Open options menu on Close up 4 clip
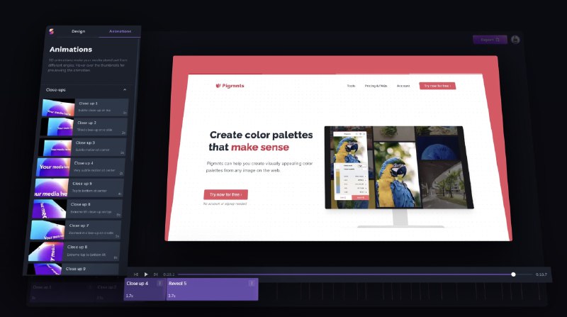Screen dimensions: 567x317 tap(159, 284)
